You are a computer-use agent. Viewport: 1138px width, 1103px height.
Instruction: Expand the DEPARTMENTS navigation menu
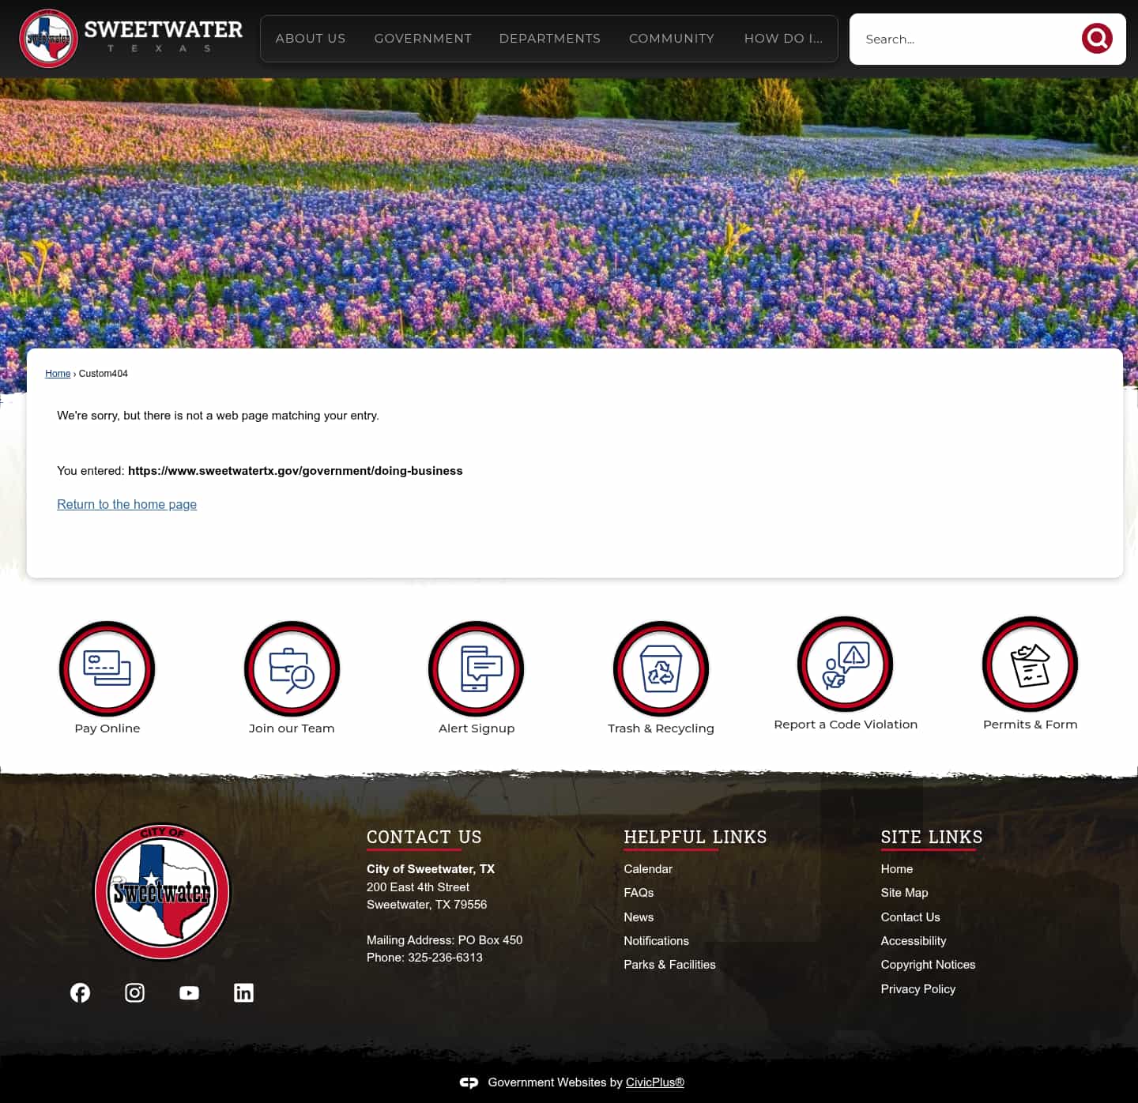550,38
